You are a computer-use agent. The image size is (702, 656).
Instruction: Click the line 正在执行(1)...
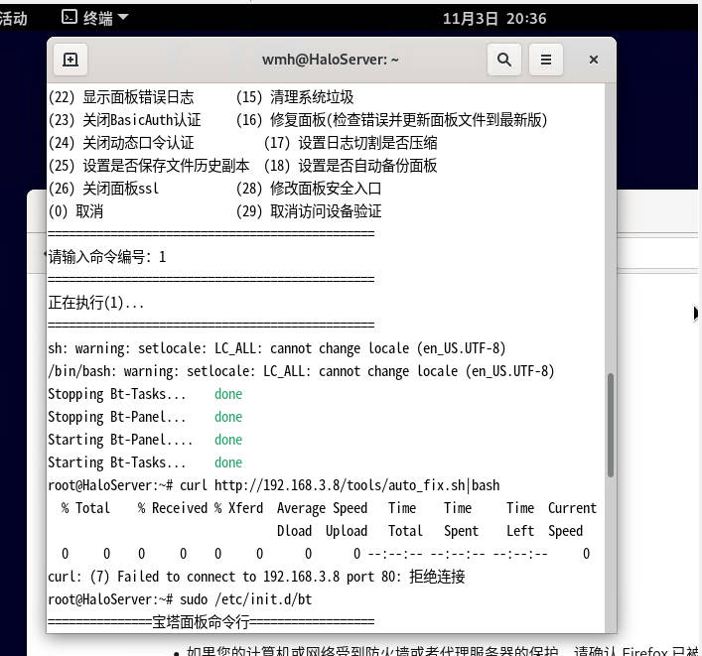pyautogui.click(x=95, y=303)
